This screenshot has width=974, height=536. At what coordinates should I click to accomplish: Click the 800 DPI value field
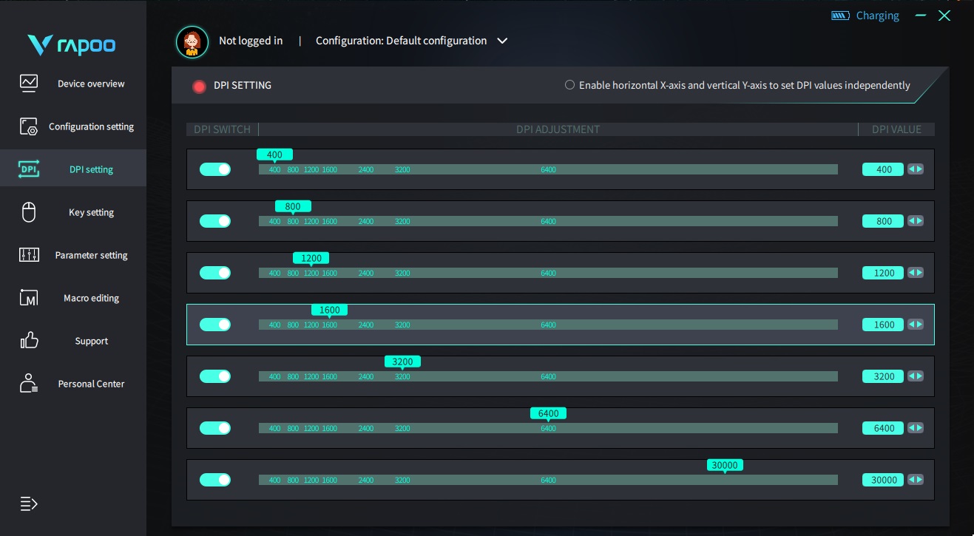884,221
